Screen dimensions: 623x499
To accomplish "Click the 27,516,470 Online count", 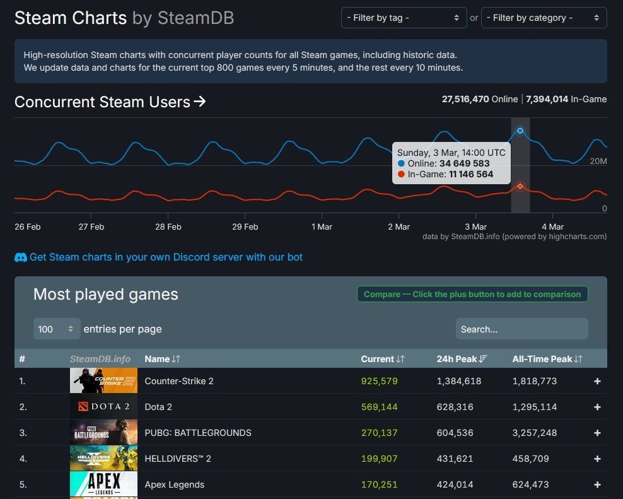I will tap(480, 99).
